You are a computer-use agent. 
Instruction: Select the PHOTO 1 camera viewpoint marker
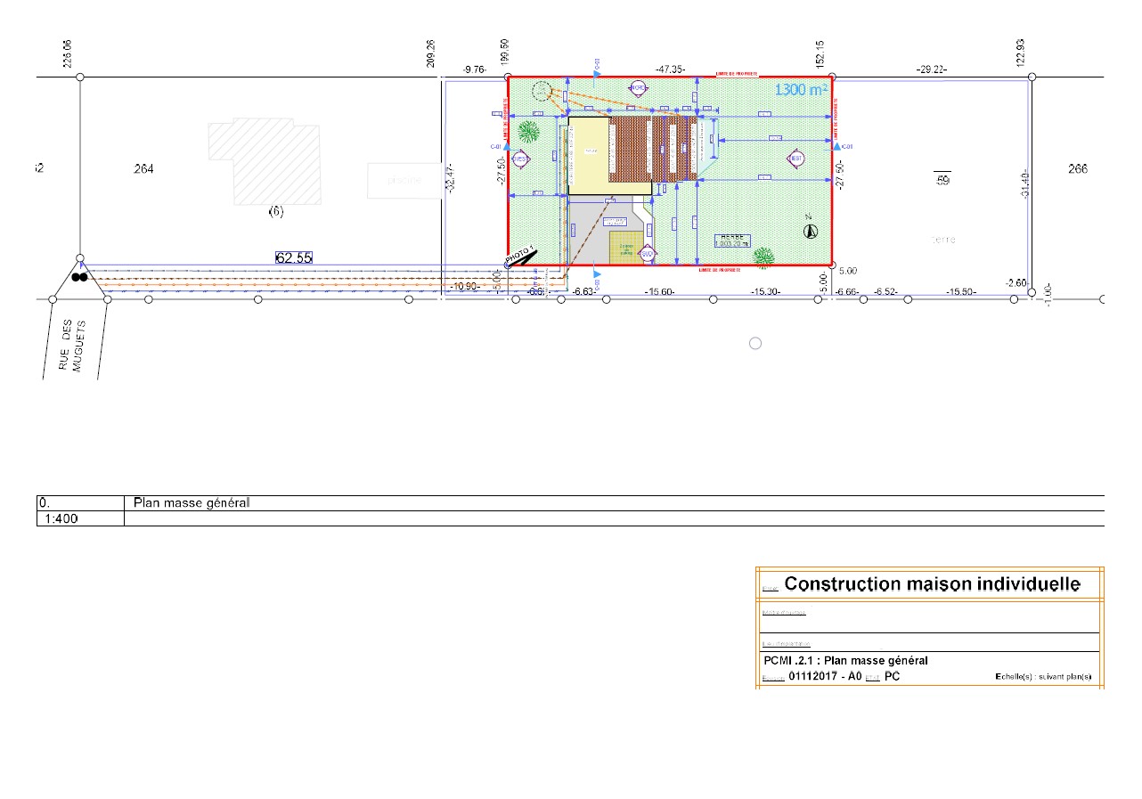click(523, 258)
